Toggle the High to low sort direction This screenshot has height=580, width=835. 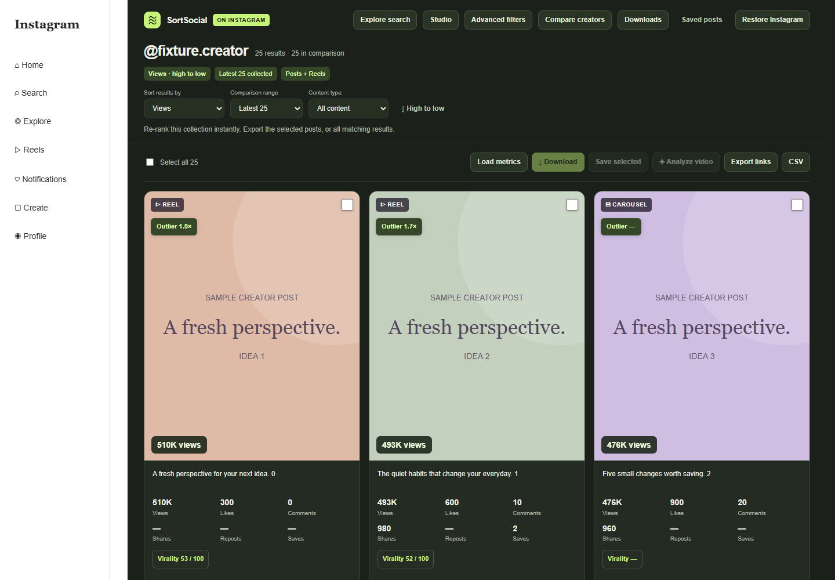click(x=423, y=108)
